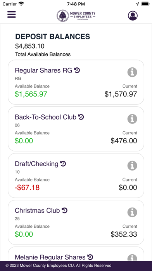Open history icon beside Back-To-School Club

point(81,117)
